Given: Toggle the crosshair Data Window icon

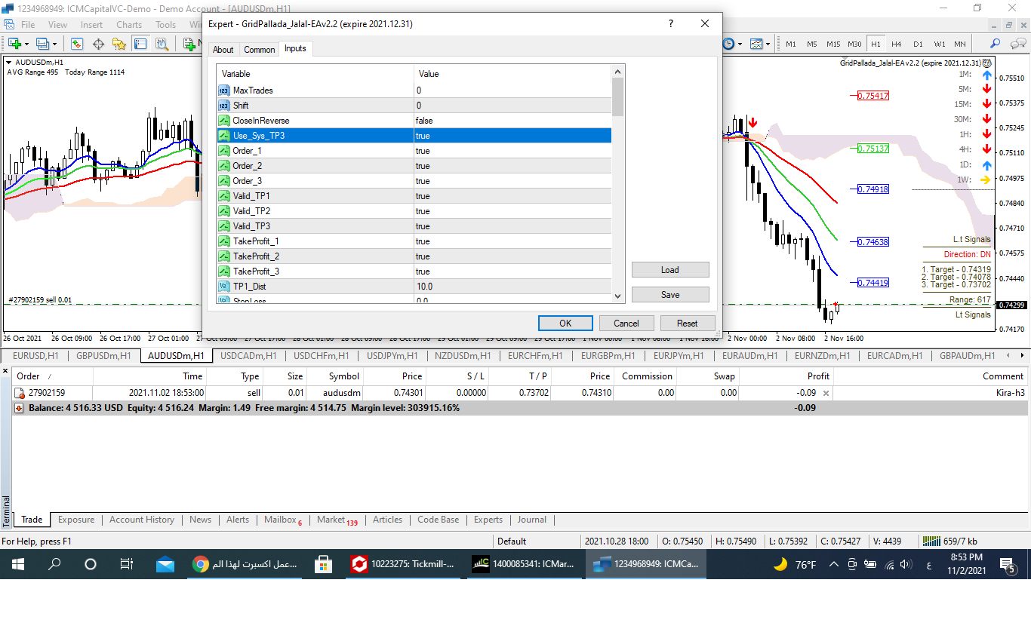Looking at the screenshot, I should (98, 44).
